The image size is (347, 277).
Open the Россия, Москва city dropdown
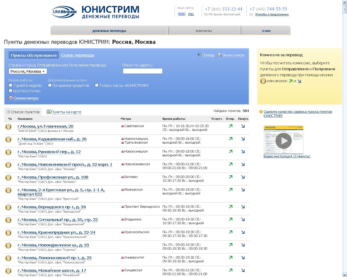click(x=28, y=71)
